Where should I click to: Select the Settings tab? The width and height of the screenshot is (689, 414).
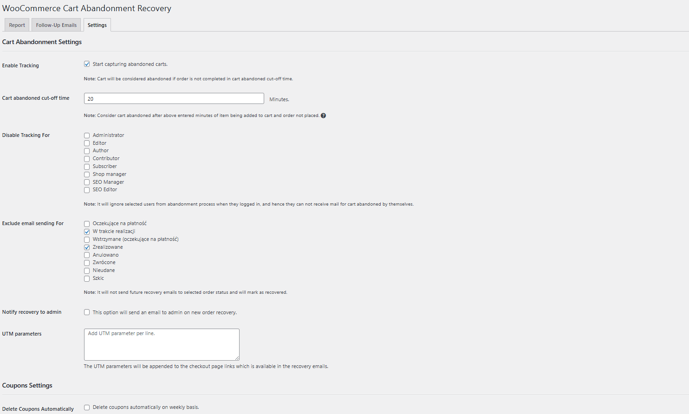97,25
